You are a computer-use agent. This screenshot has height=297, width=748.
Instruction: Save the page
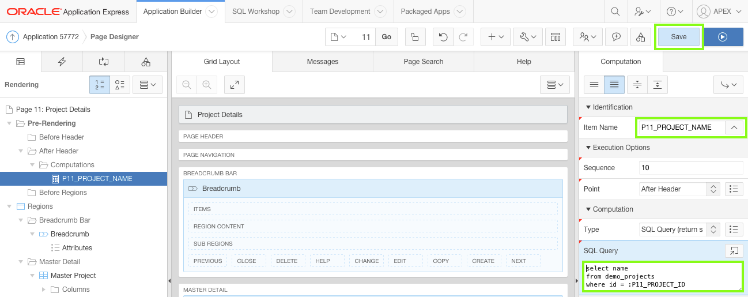tap(679, 37)
